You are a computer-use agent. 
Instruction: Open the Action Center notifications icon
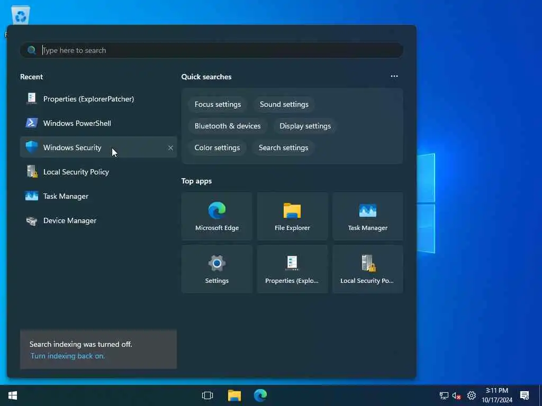pyautogui.click(x=525, y=395)
